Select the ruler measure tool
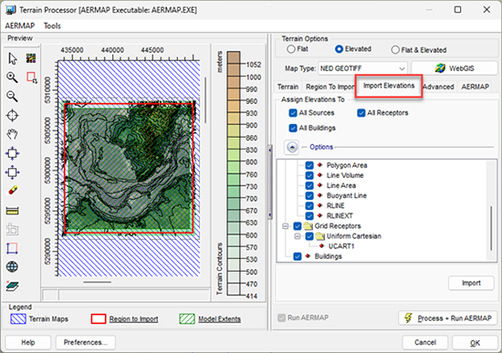 pyautogui.click(x=13, y=211)
